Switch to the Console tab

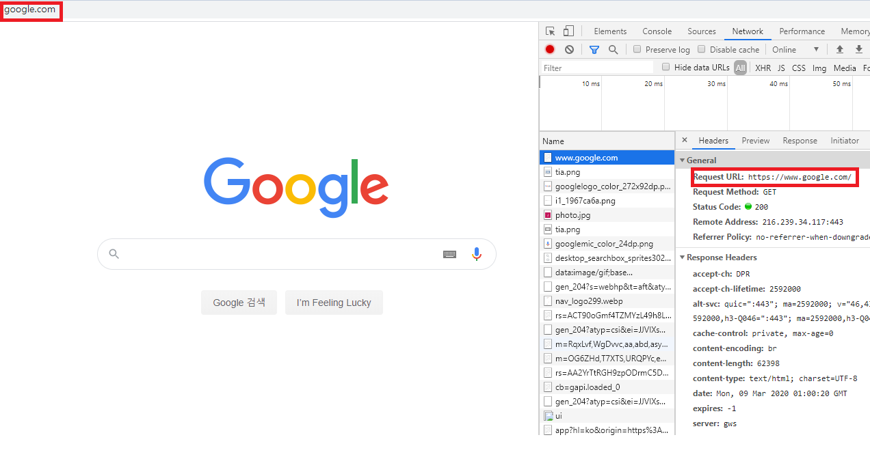tap(657, 31)
